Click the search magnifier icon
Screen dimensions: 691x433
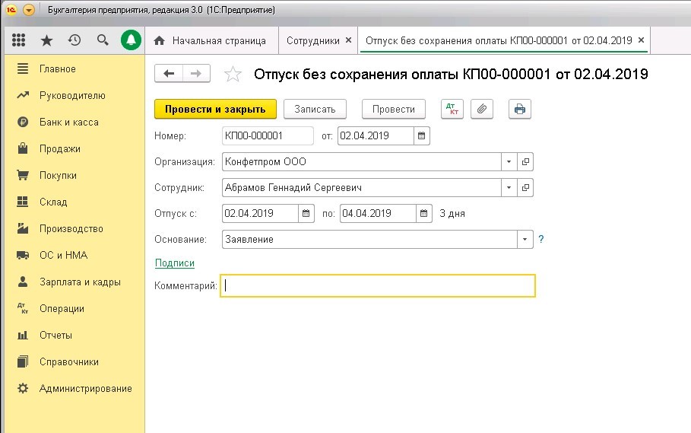[103, 40]
